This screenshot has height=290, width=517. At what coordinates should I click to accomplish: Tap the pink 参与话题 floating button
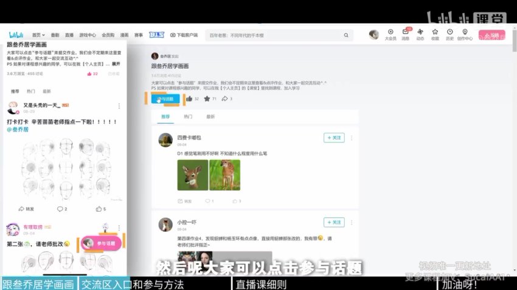[102, 243]
